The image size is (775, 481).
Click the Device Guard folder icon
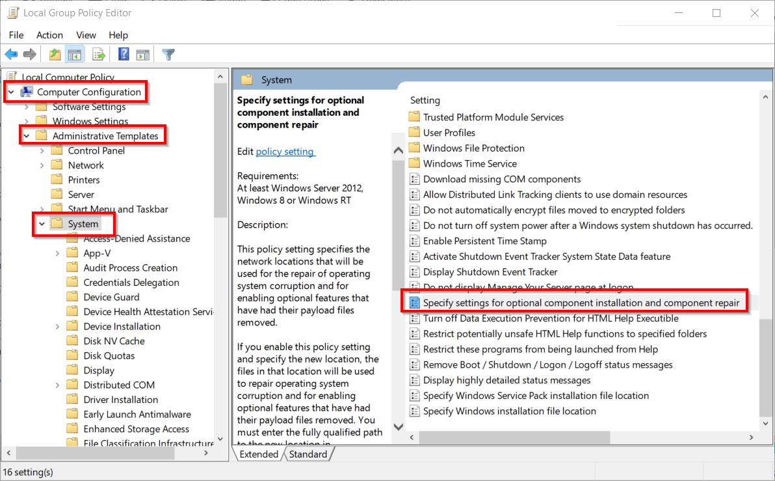72,297
